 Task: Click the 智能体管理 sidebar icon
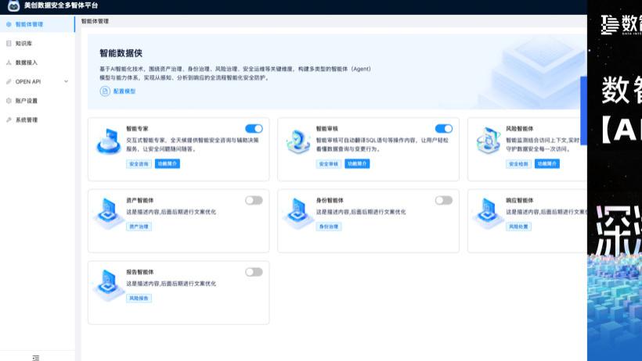[9, 24]
